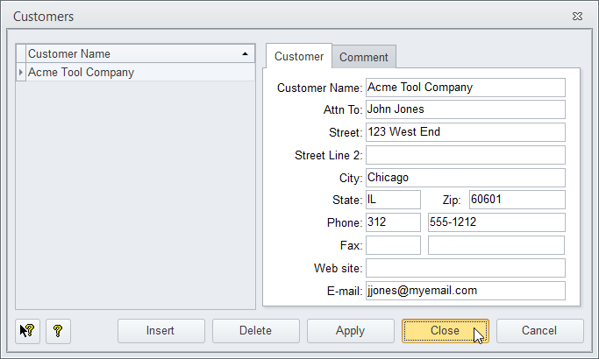This screenshot has height=359, width=599.
Task: Close the Customers dialog window with X
Action: pos(577,17)
